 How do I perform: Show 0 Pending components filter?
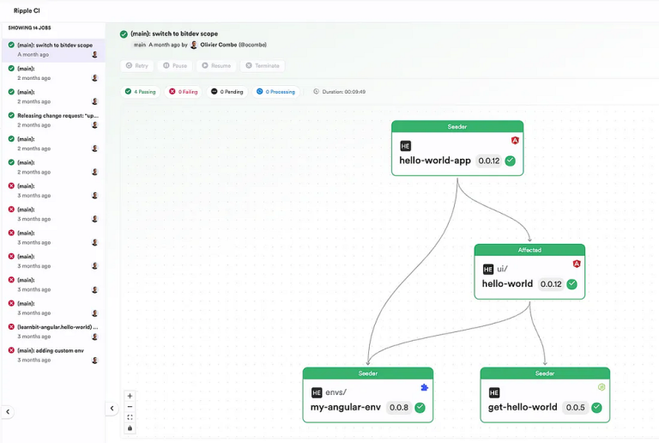tap(227, 91)
